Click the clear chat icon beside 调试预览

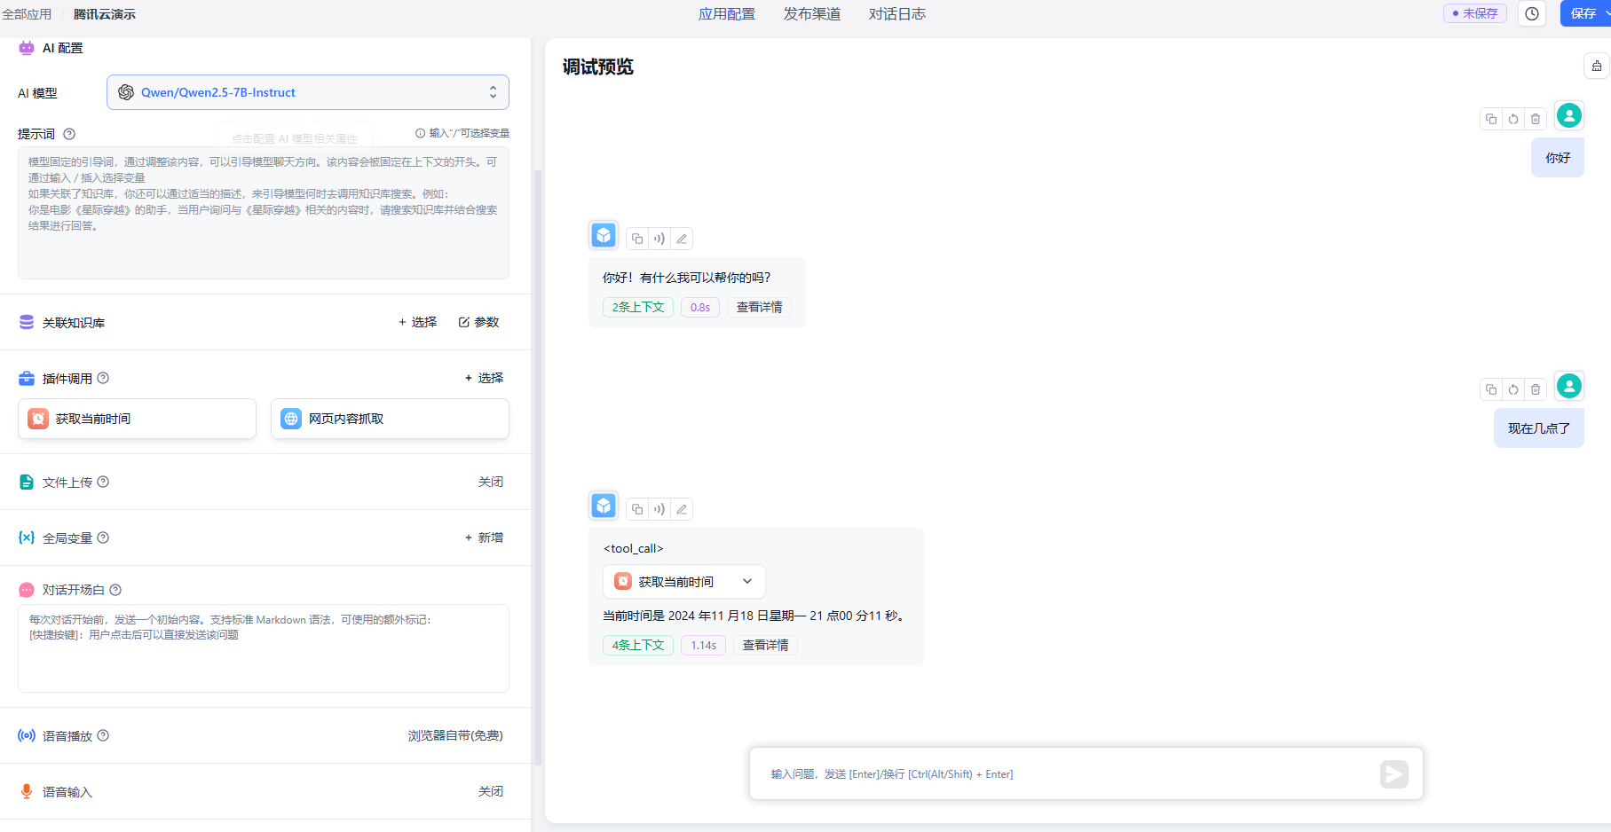click(x=1597, y=66)
